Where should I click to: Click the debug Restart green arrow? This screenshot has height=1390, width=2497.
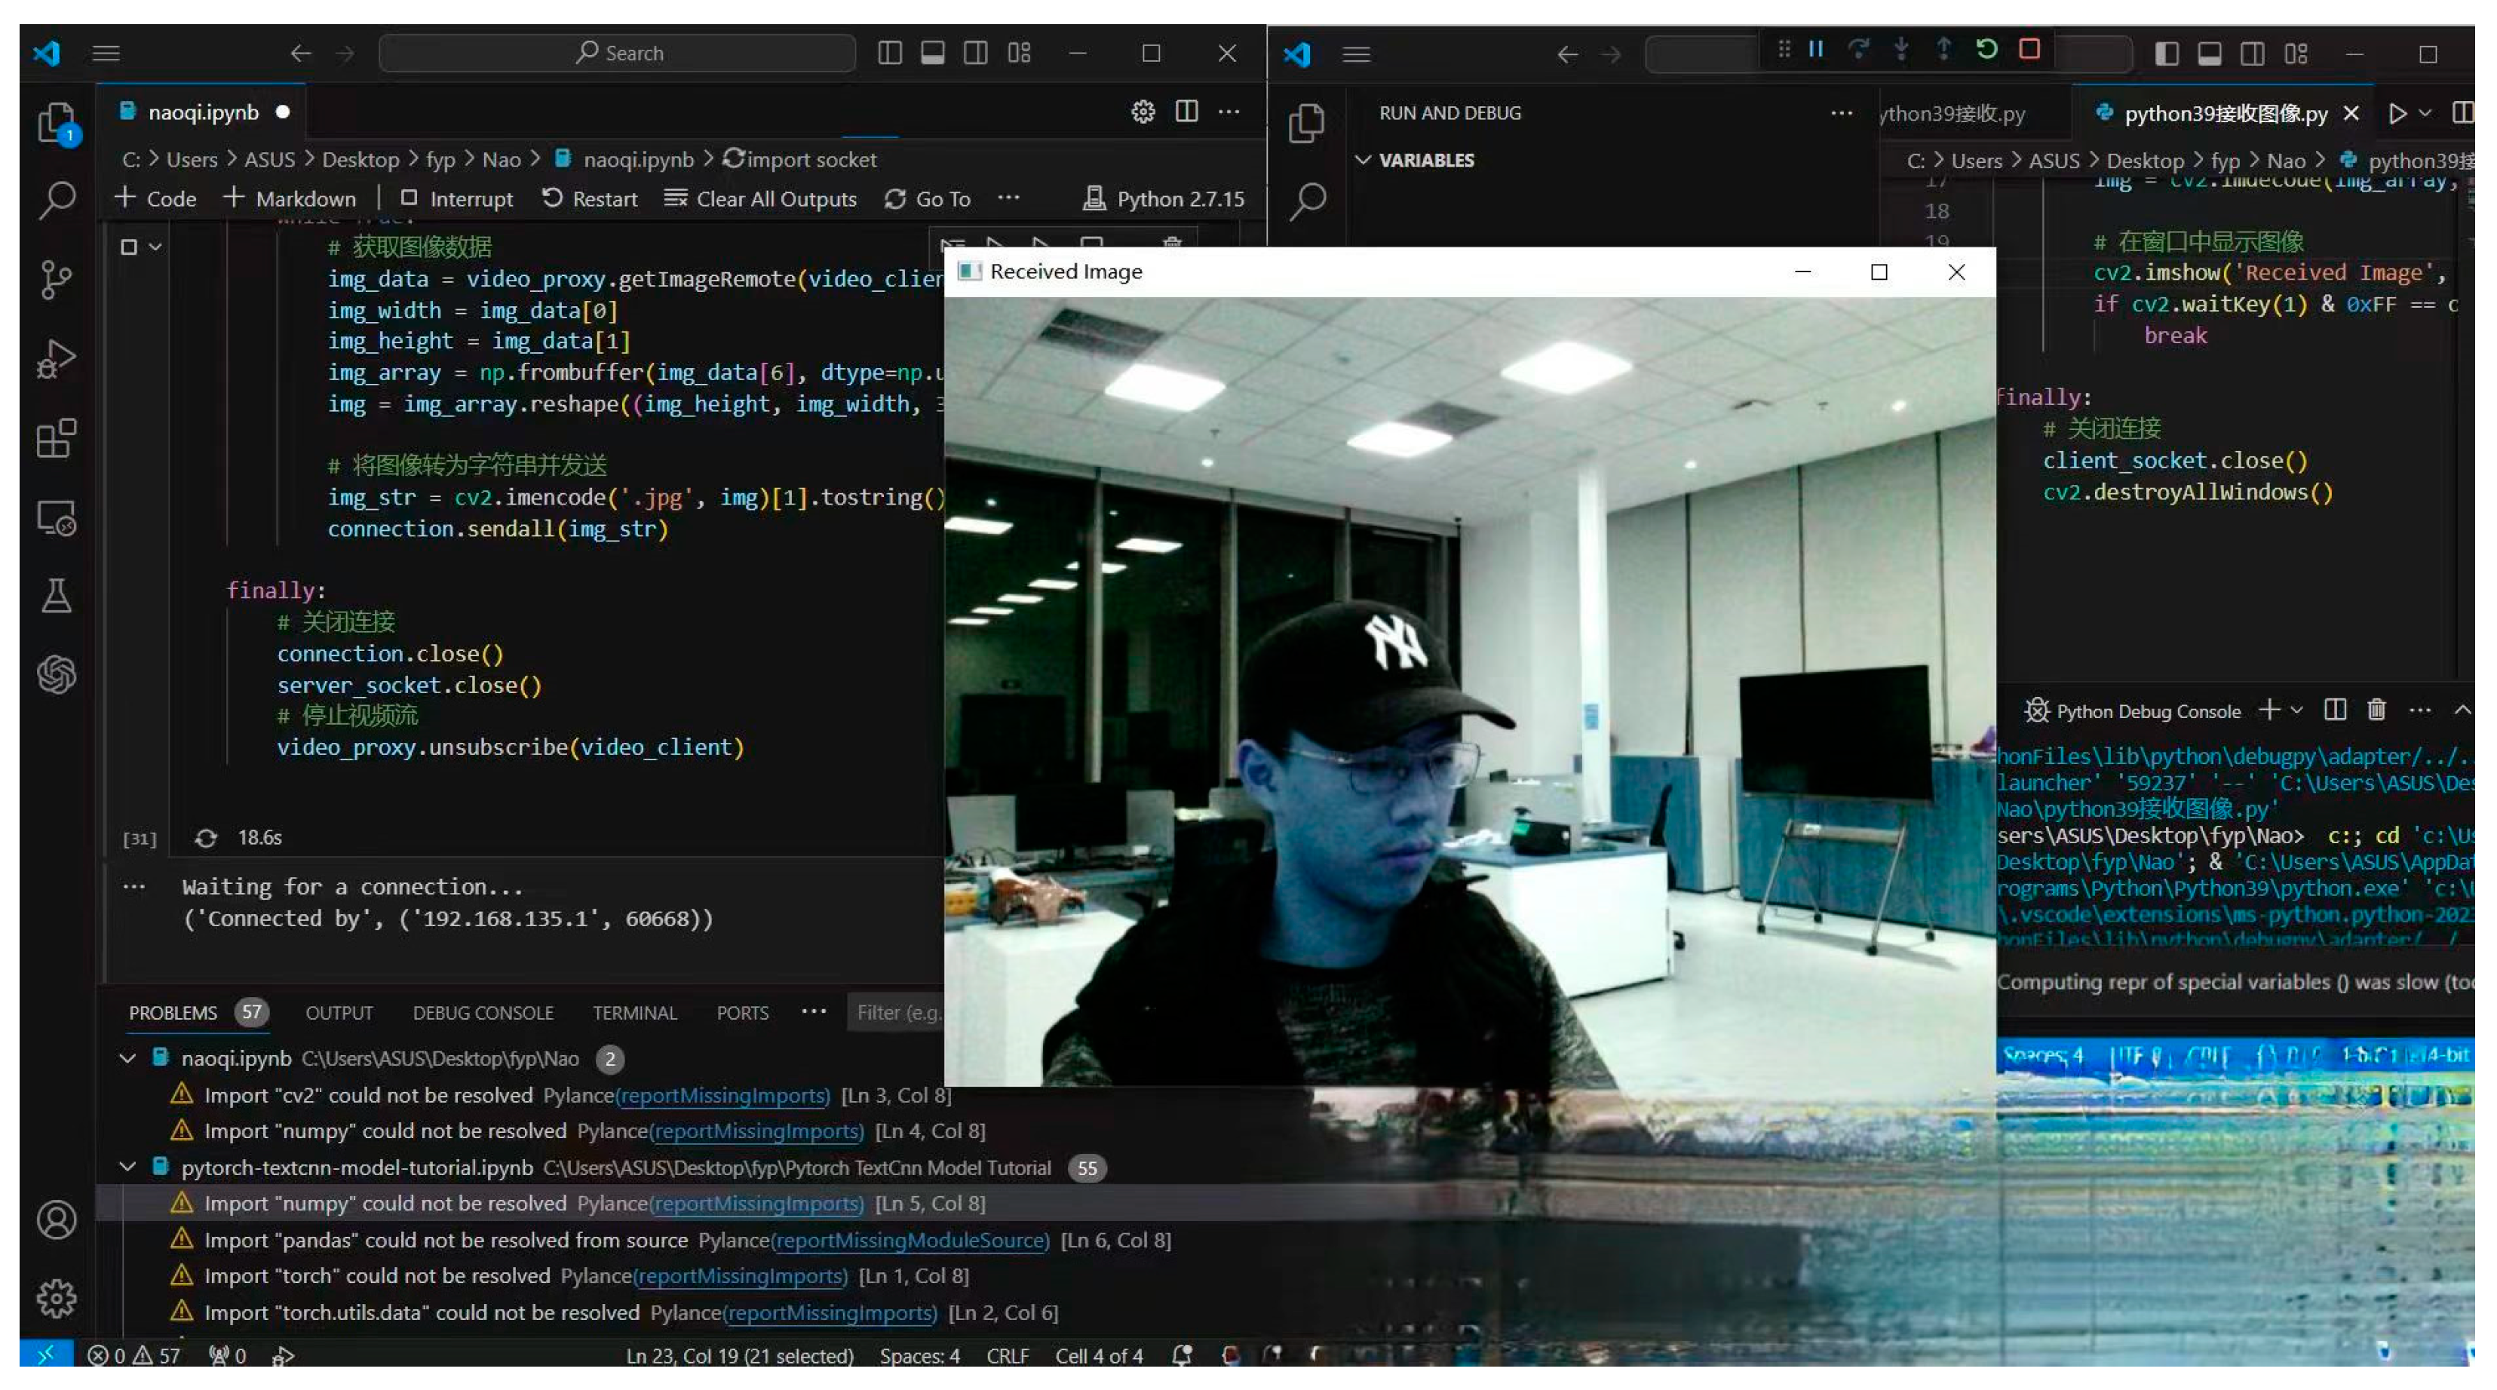1986,50
